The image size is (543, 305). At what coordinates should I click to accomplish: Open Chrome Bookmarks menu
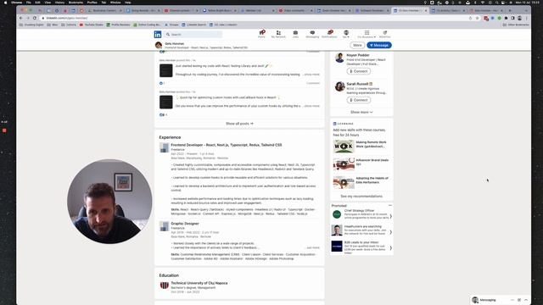(x=76, y=3)
